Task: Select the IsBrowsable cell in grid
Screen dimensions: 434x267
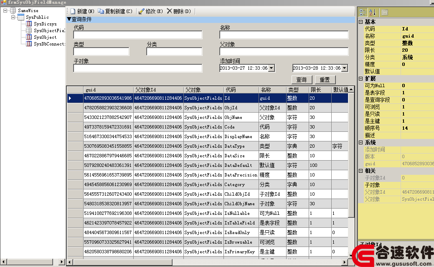Action: tap(241, 242)
